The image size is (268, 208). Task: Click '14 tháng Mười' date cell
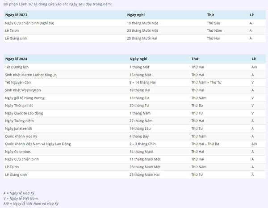pos(141,152)
